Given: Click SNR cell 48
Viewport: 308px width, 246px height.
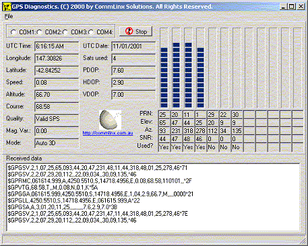Looking at the screenshot, I should [189, 139].
